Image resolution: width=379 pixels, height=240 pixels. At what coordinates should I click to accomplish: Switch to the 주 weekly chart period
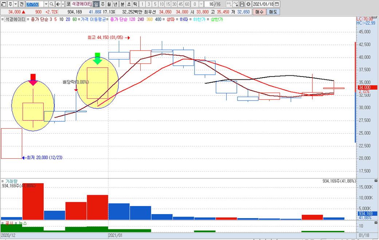click(102, 4)
